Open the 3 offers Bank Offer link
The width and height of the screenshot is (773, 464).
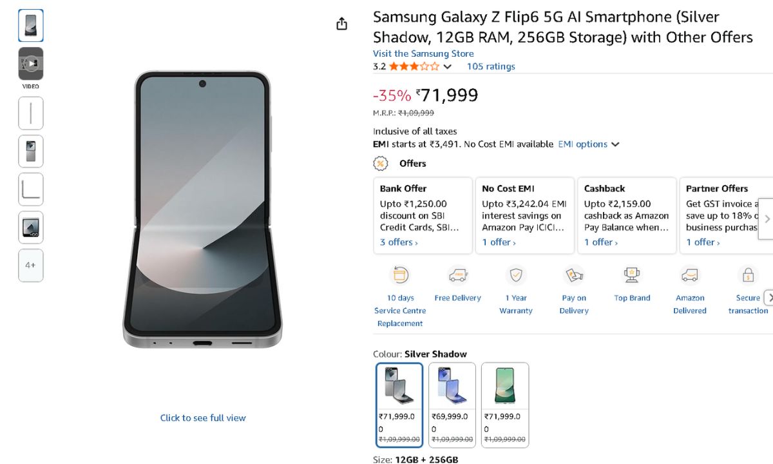tap(399, 242)
